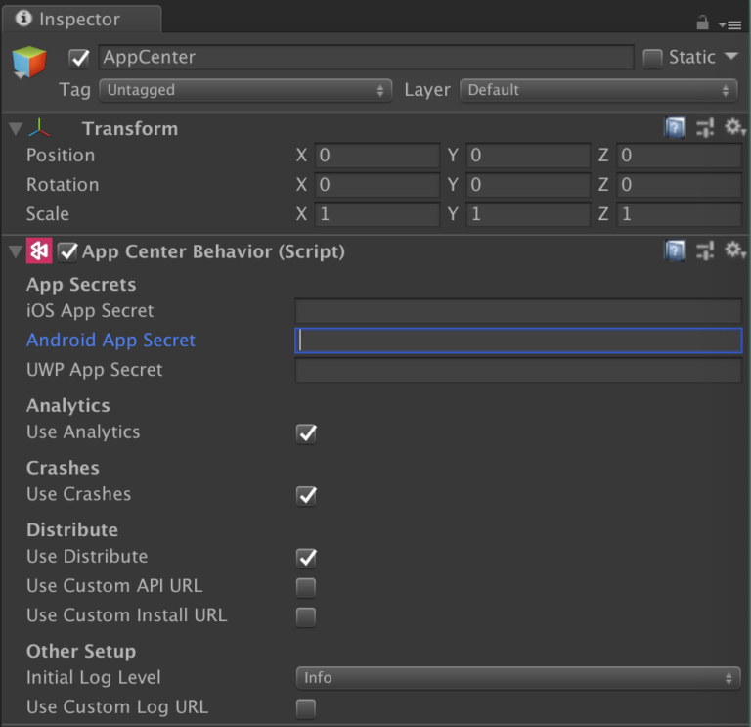Lock the Inspector with padlock icon
Screen dimensions: 751x727
point(702,23)
